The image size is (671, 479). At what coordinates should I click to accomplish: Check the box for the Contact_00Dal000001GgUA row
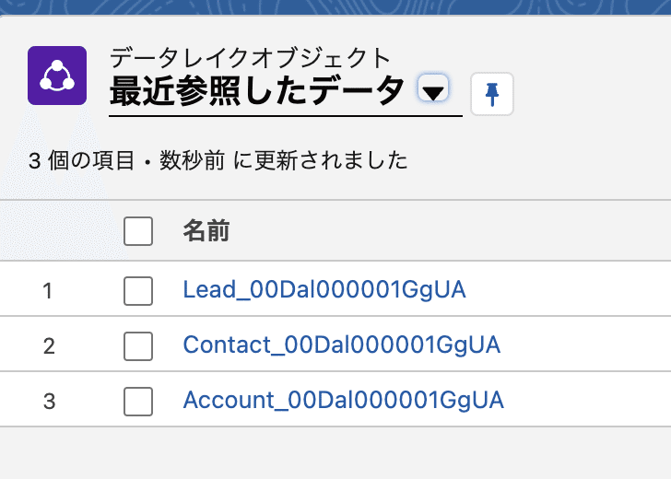(x=138, y=346)
